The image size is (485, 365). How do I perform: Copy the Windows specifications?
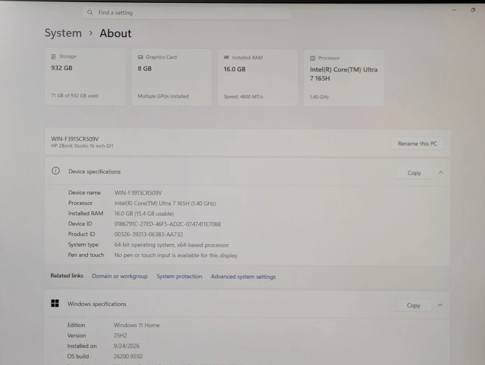point(413,305)
